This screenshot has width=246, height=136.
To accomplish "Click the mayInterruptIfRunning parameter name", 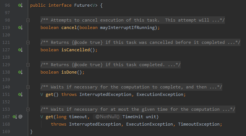I will click(128, 27).
